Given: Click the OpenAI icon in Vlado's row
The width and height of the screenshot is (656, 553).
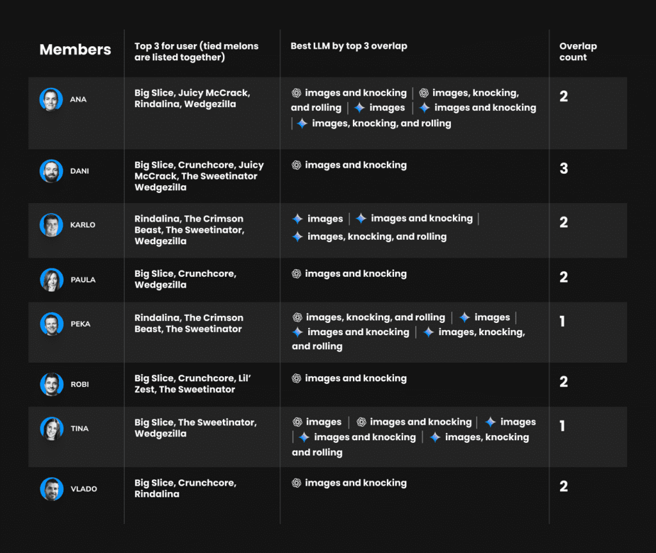Looking at the screenshot, I should coord(297,483).
